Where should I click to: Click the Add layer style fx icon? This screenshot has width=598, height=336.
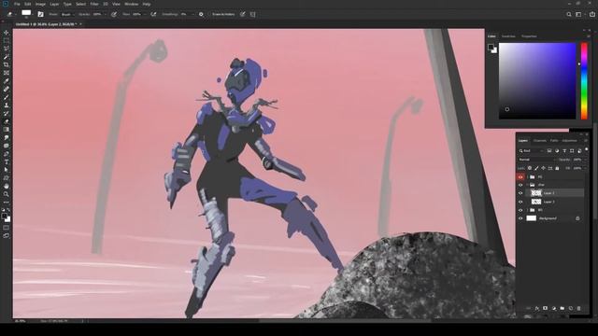(x=536, y=308)
